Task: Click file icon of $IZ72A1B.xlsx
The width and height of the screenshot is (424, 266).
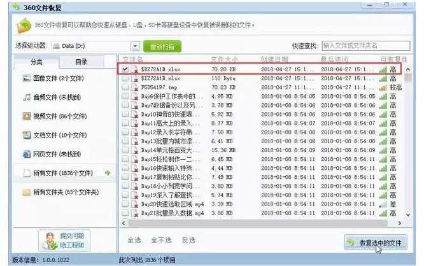Action: pos(134,78)
